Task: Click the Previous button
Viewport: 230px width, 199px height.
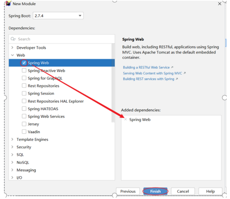Action: [x=128, y=191]
